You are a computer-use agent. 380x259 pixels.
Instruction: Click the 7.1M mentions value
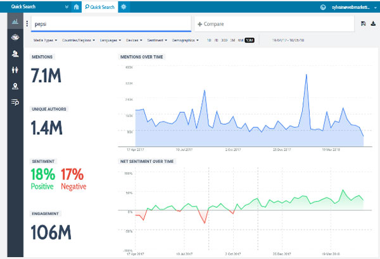click(46, 75)
